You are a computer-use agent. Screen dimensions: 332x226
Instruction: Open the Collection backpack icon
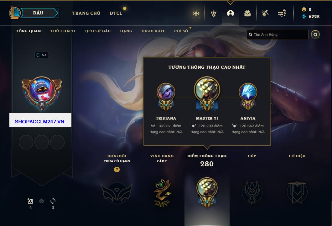pos(247,13)
